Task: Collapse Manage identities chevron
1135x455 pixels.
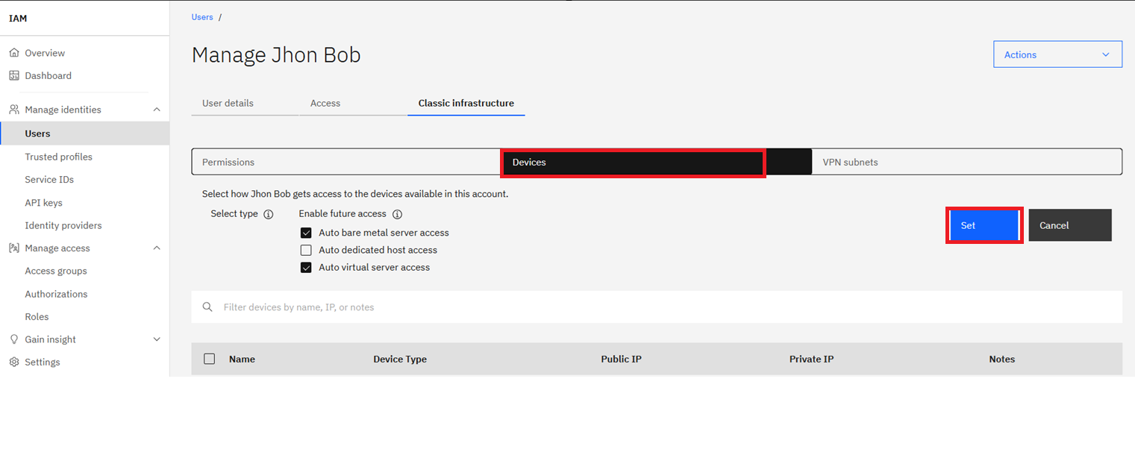Action: [157, 110]
